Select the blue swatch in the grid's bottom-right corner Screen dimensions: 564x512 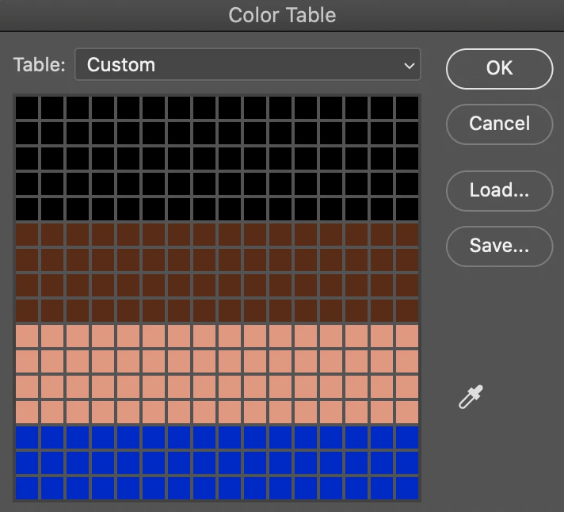click(407, 487)
